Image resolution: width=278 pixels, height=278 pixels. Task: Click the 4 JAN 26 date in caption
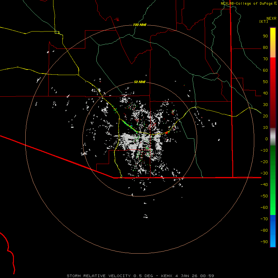[186, 276]
